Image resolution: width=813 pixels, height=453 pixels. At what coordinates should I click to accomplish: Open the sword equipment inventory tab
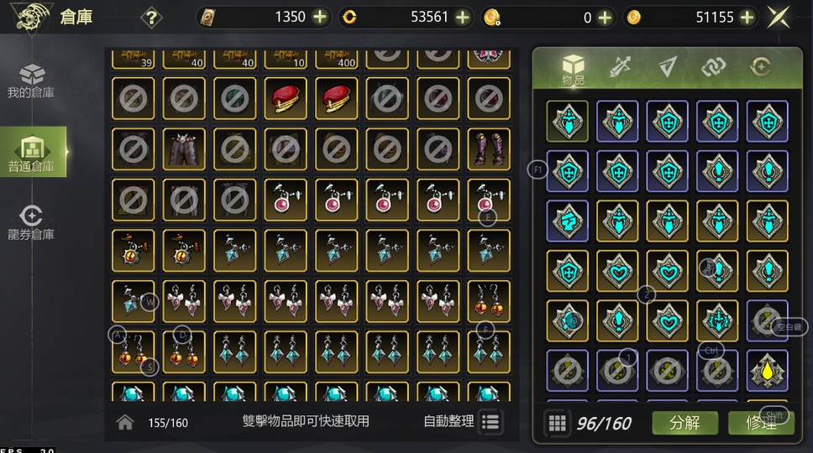tap(620, 67)
